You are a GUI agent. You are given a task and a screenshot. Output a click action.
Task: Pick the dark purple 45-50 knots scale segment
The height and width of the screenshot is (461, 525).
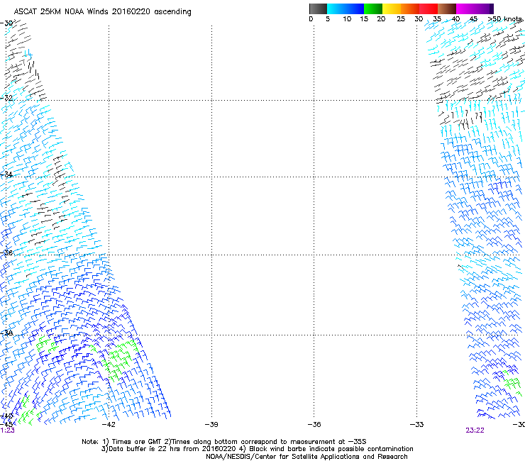484,9
